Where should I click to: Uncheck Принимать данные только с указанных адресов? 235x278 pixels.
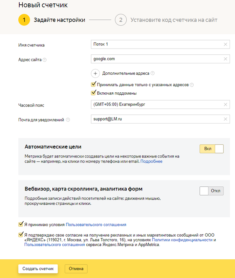click(93, 85)
